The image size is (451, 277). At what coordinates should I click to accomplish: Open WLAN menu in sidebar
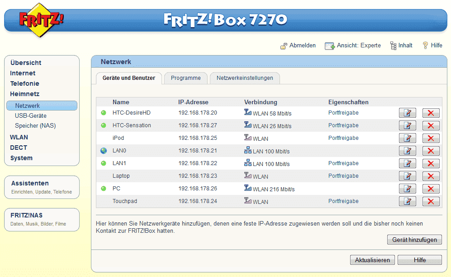(x=19, y=137)
